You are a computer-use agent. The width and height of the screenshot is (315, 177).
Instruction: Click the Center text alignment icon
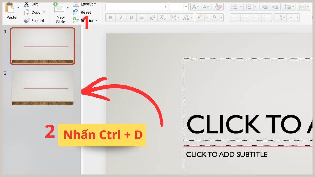(246, 18)
